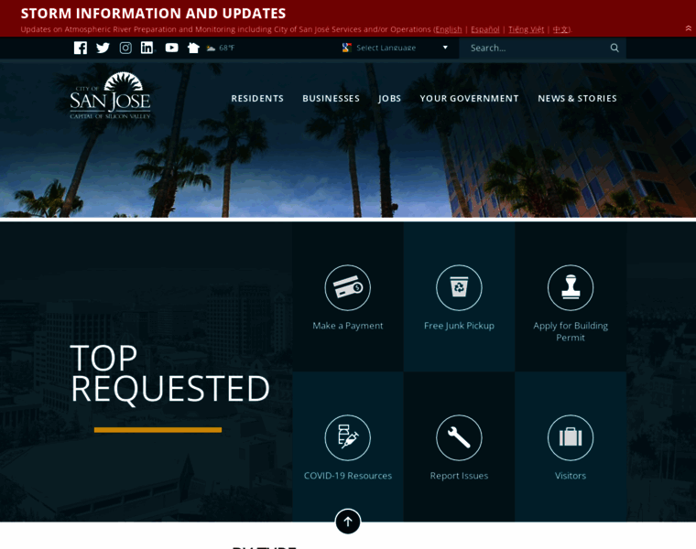696x549 pixels.
Task: Open the Nextdoor house icon
Action: pos(193,48)
